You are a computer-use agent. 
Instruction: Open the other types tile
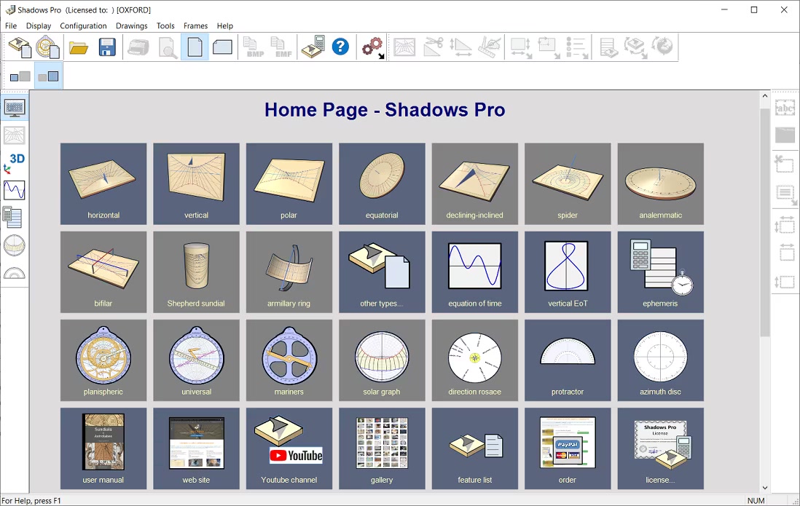(382, 272)
